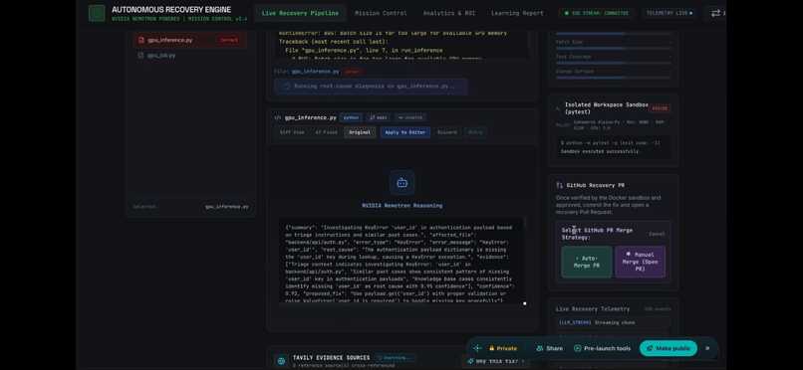Click the file icon beside gpu_inference.py in the sidebar
This screenshot has height=370, width=803.
(141, 40)
